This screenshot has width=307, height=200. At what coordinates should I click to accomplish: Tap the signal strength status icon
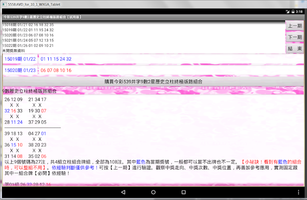[x=287, y=12]
